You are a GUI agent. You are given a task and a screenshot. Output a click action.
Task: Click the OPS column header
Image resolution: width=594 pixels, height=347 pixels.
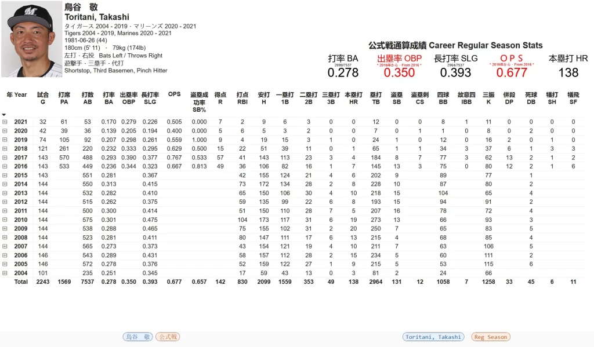[x=174, y=94]
